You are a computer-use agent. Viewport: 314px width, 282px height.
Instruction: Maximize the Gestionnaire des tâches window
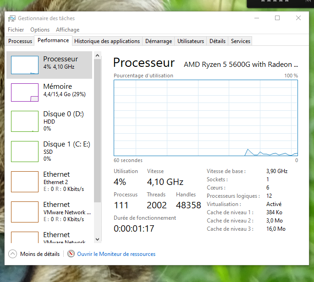(277, 18)
